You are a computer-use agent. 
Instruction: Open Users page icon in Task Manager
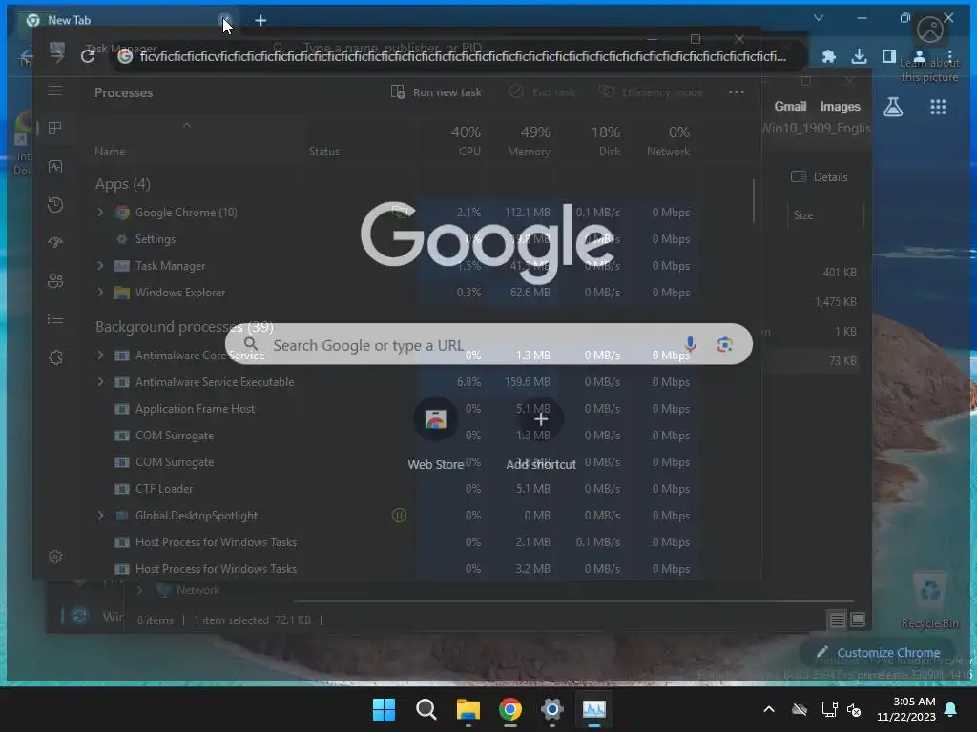coord(54,281)
